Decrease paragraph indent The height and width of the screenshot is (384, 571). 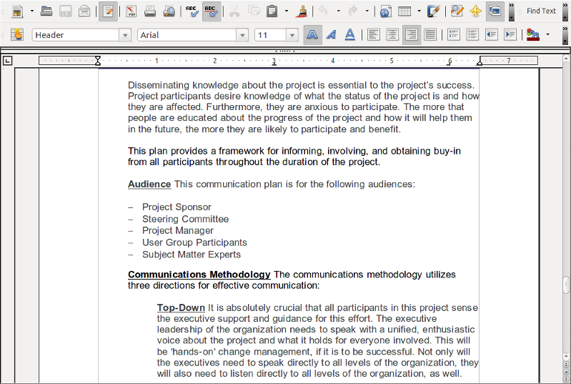pos(491,35)
